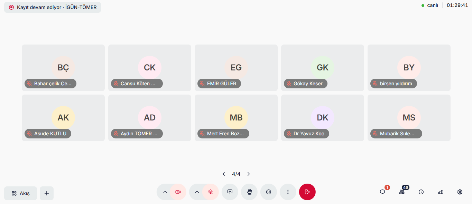Raise hand using the hand icon
472x204 pixels.
click(249, 192)
